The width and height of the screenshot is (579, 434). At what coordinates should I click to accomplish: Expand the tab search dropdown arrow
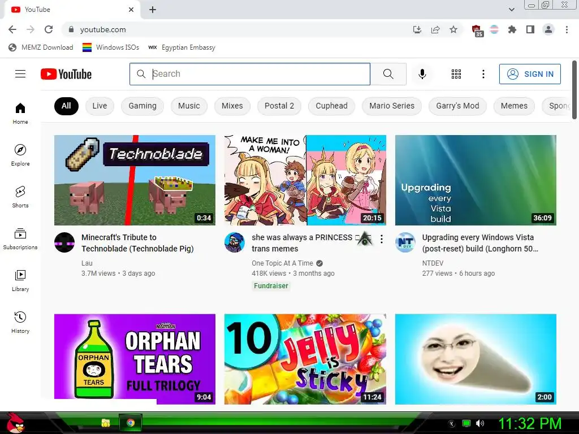pos(511,10)
